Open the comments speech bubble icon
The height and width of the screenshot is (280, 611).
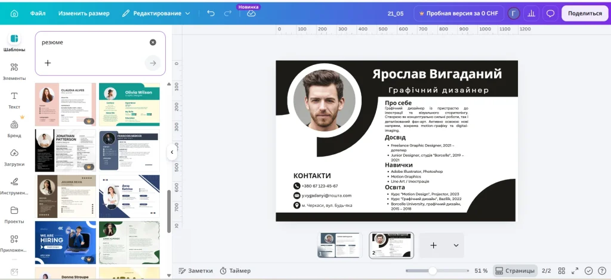click(550, 13)
